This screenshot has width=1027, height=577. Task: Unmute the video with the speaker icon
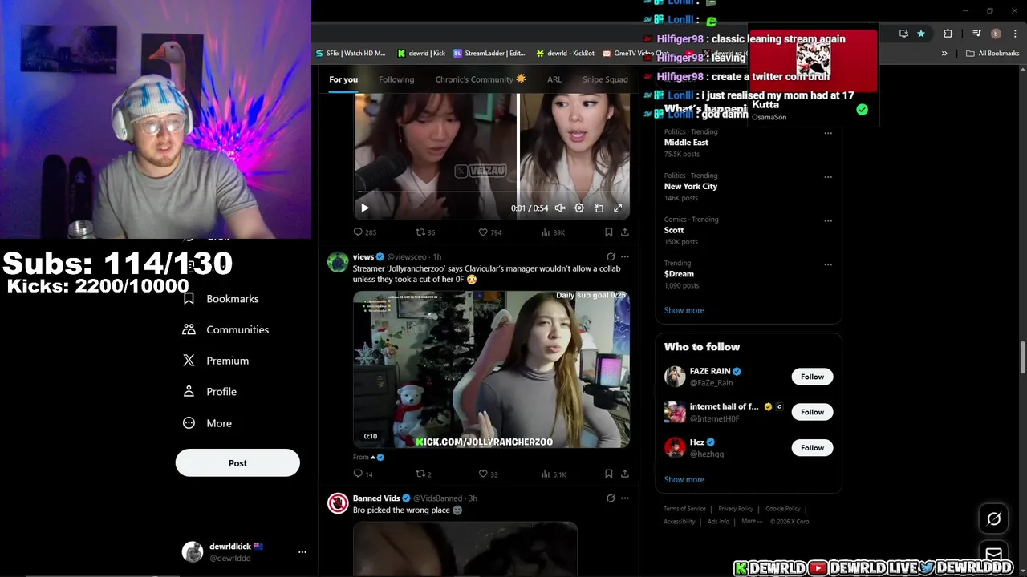(x=560, y=208)
